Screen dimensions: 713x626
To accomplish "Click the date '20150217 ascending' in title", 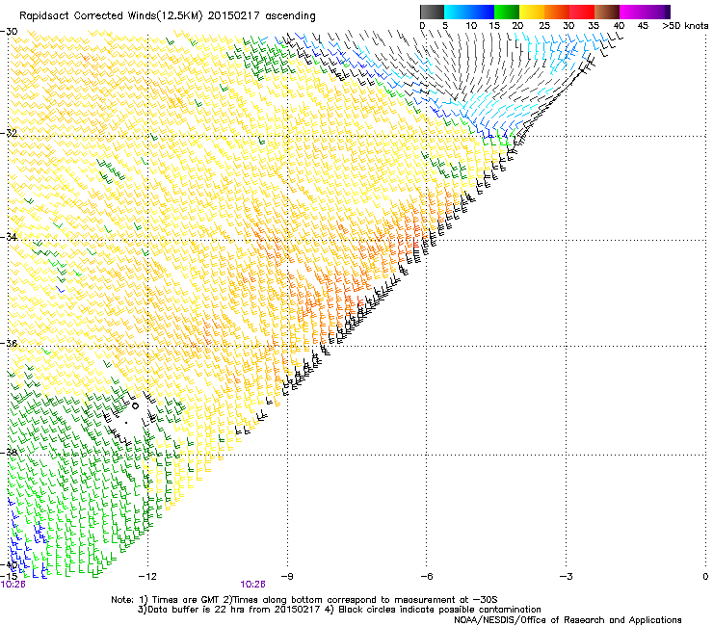I will [x=261, y=16].
